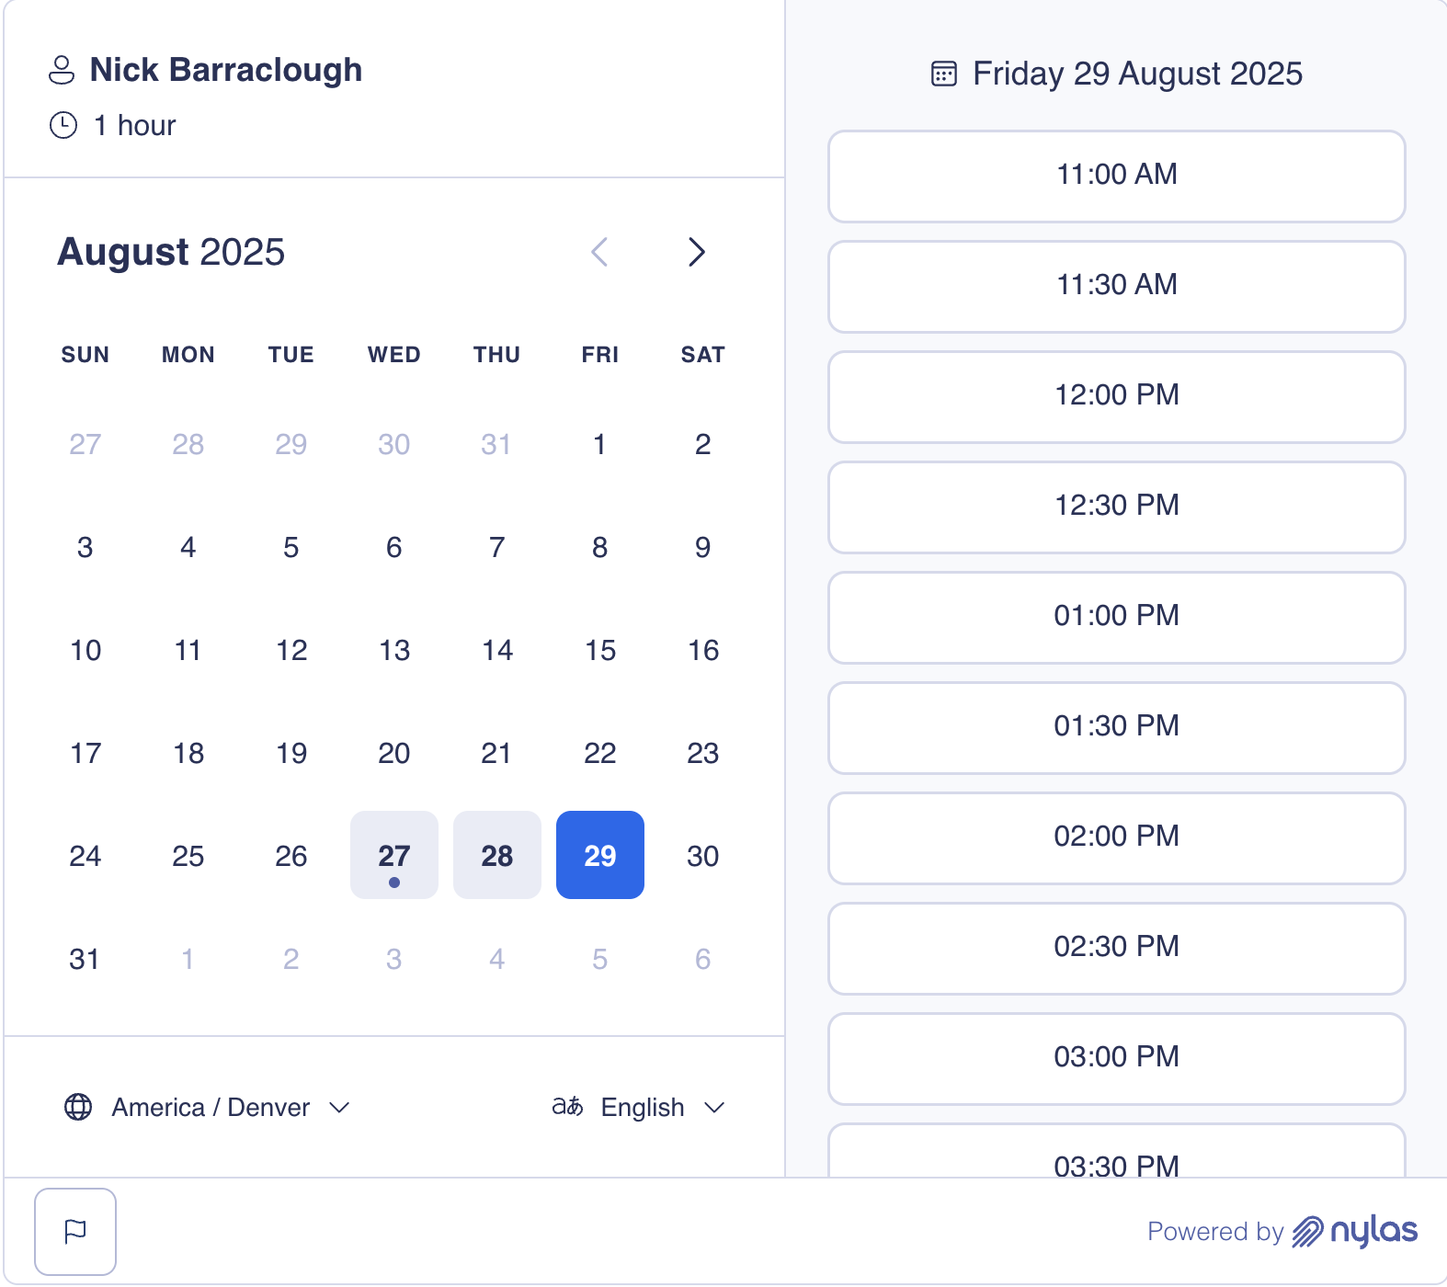Click the calendar icon beside selected date
Viewport: 1447px width, 1287px height.
944,74
